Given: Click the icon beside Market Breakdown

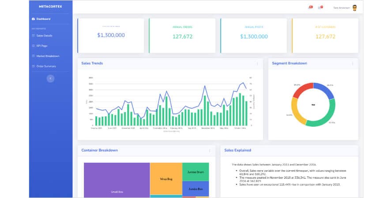Looking at the screenshot, I should [x=33, y=56].
